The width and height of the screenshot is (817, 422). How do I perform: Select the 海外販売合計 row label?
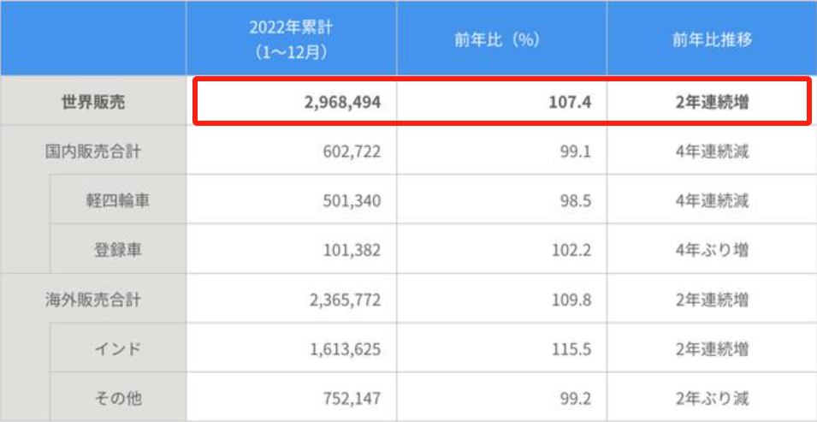coord(93,300)
